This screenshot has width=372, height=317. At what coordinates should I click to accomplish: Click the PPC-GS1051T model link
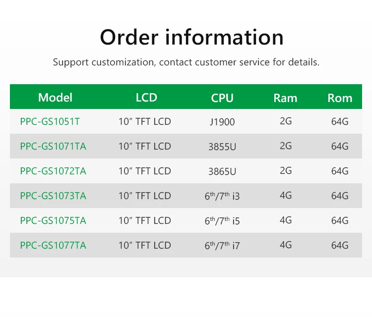click(50, 121)
